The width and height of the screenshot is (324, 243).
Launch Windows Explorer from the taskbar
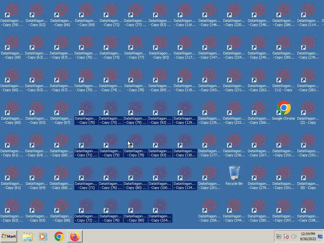tap(28, 236)
